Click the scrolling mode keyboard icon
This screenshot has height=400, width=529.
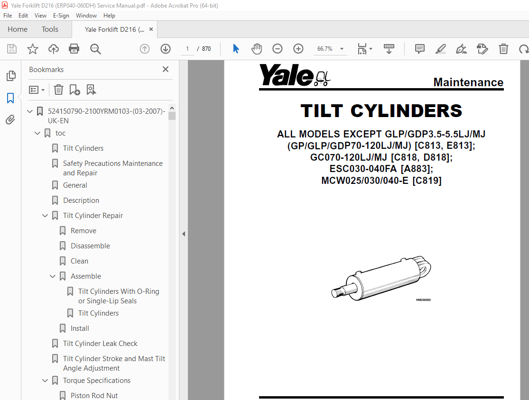tap(389, 49)
